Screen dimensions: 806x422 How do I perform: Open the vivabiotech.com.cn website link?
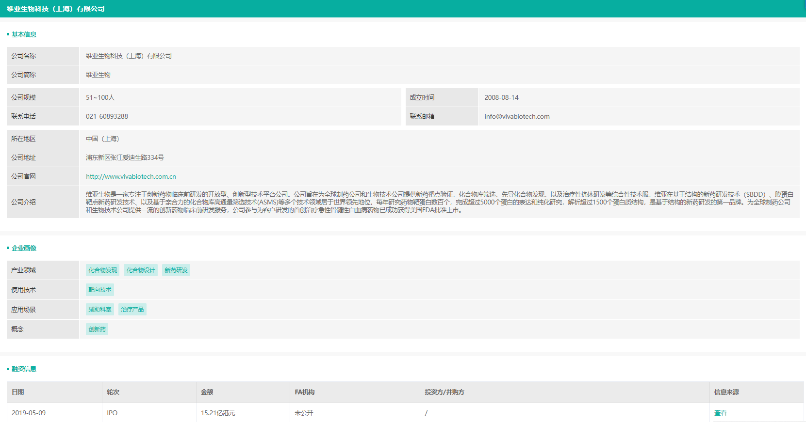(x=131, y=177)
